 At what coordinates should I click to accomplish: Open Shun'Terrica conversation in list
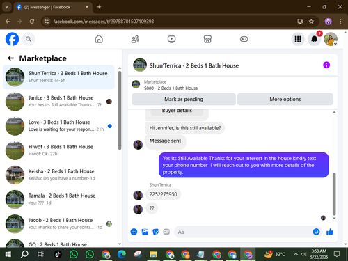(x=58, y=77)
